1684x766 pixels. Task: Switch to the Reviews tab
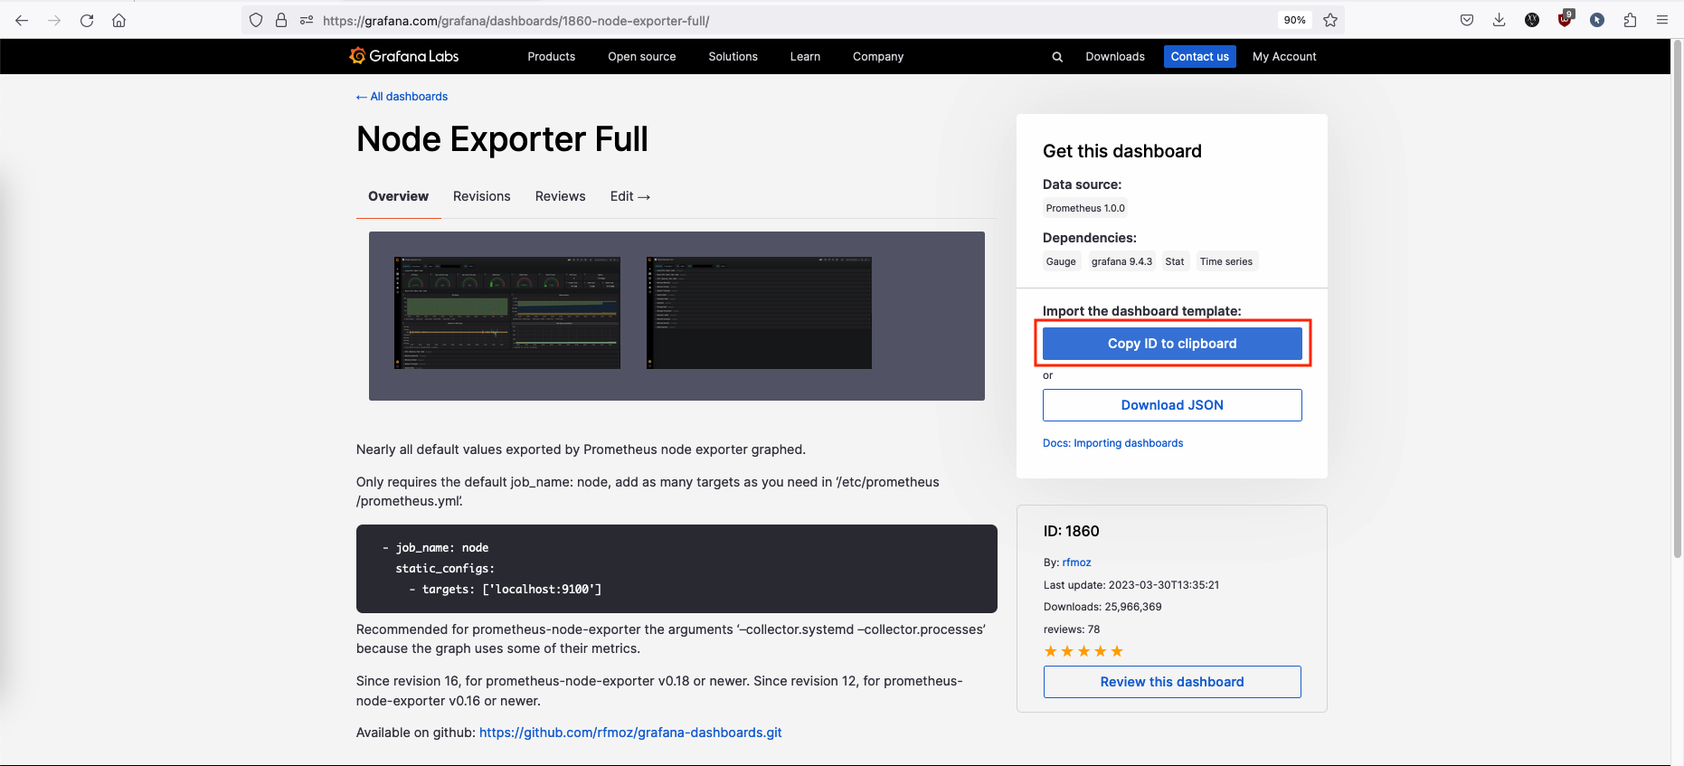coord(560,196)
